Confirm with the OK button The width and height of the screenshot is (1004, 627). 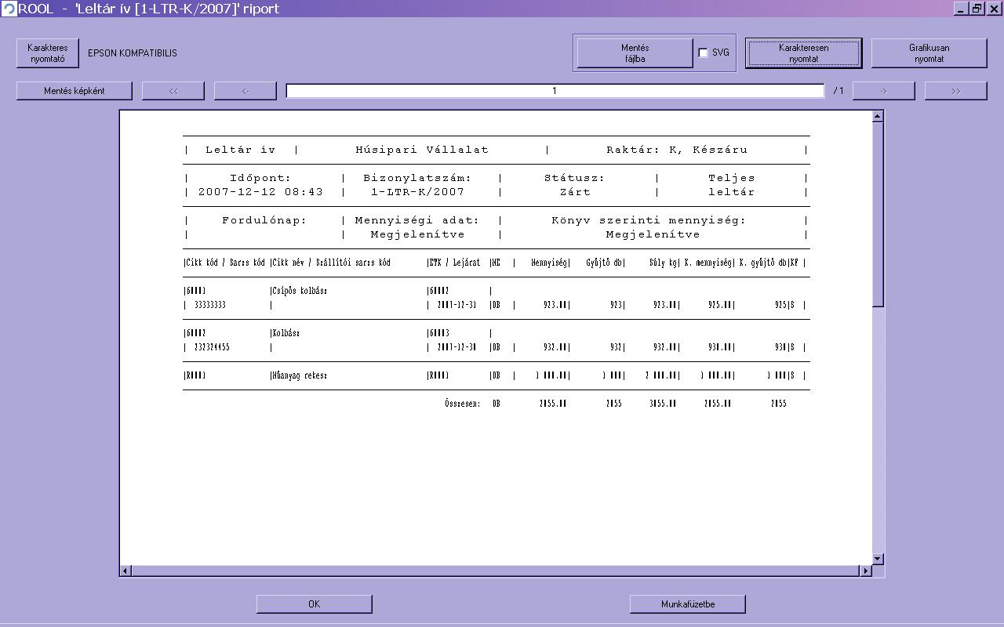coord(314,604)
